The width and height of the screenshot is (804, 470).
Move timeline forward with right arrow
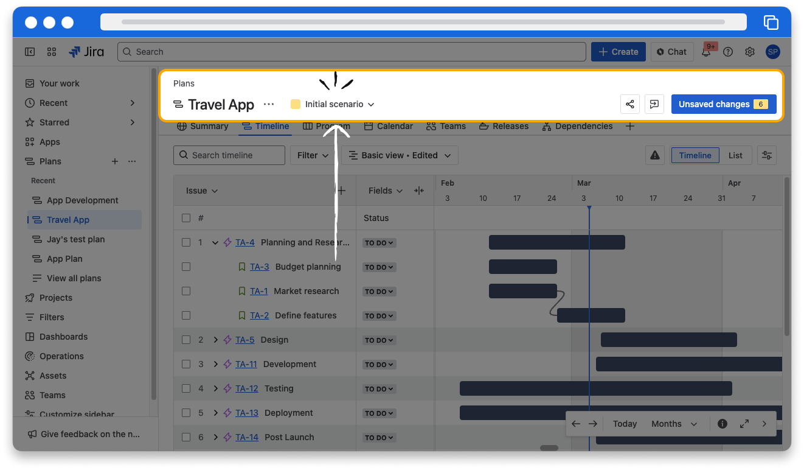[593, 424]
